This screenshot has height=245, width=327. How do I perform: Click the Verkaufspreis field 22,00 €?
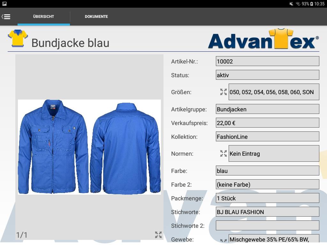click(x=267, y=123)
